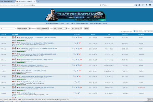Open the 'show' active torrents dropdown
The image size is (153, 102).
click(60, 29)
